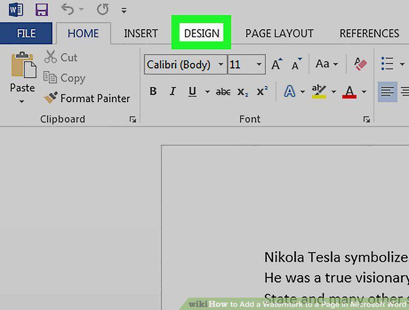
Task: Open the Clipboard pane launcher
Action: coord(133,120)
